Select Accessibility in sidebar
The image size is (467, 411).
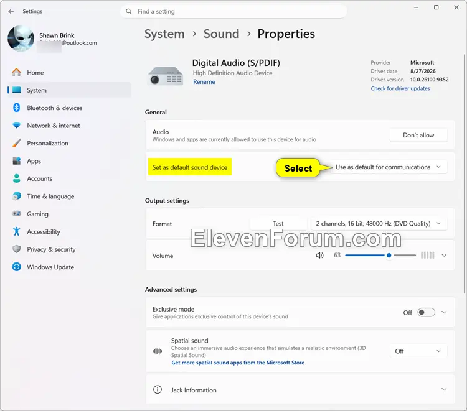coord(69,231)
